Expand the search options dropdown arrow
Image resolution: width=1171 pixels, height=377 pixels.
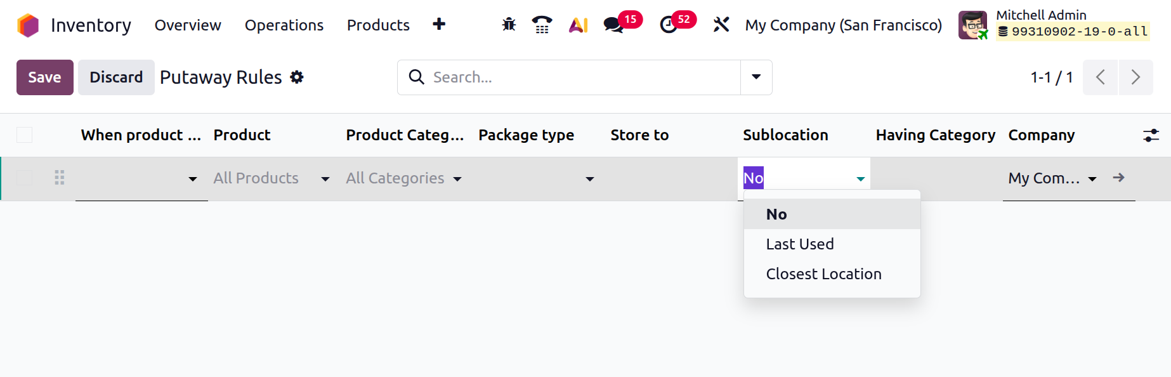coord(756,77)
